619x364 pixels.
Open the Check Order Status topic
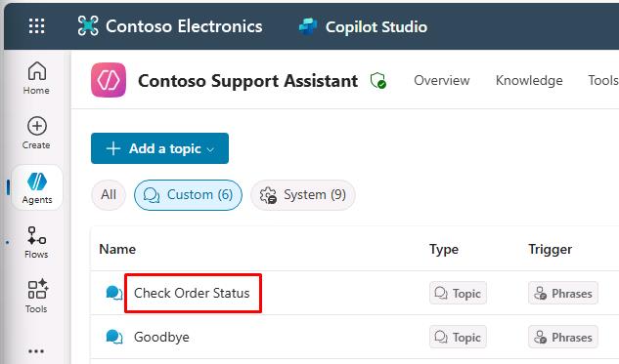click(x=192, y=293)
